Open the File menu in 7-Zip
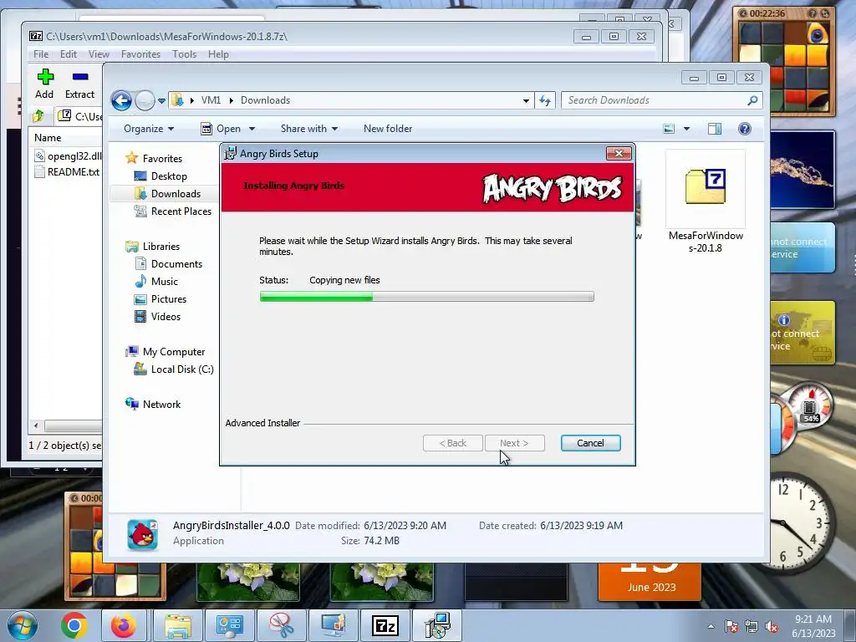 41,54
